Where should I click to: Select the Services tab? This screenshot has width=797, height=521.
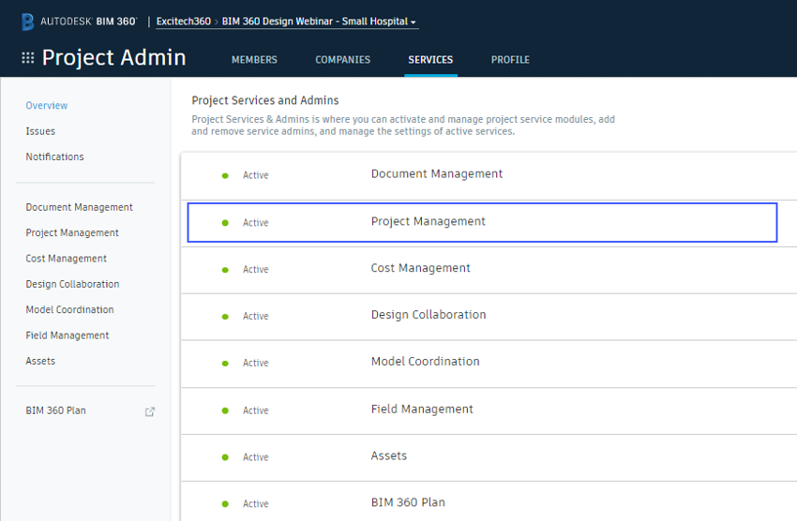(x=430, y=60)
